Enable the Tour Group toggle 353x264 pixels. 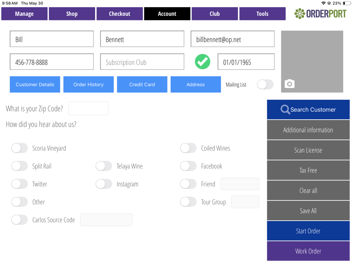pyautogui.click(x=188, y=202)
